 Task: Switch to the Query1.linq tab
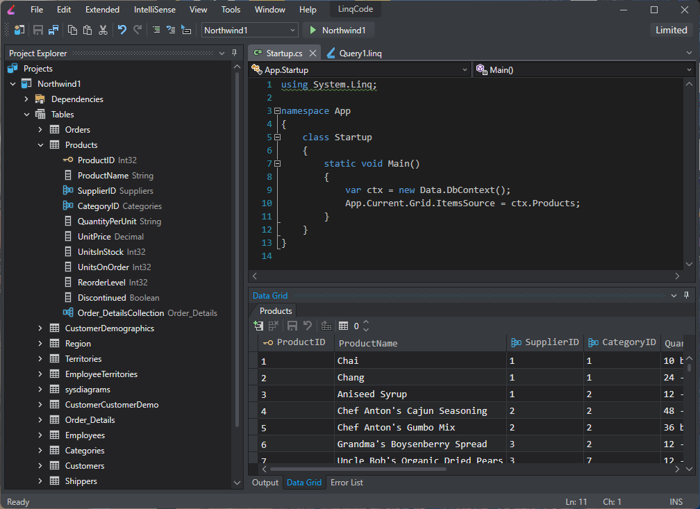[354, 53]
